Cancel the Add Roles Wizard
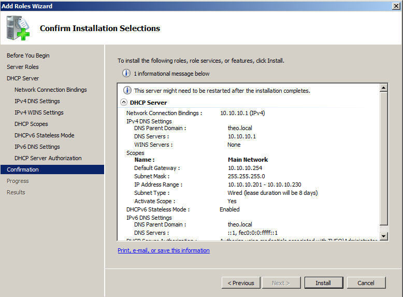 [366, 283]
